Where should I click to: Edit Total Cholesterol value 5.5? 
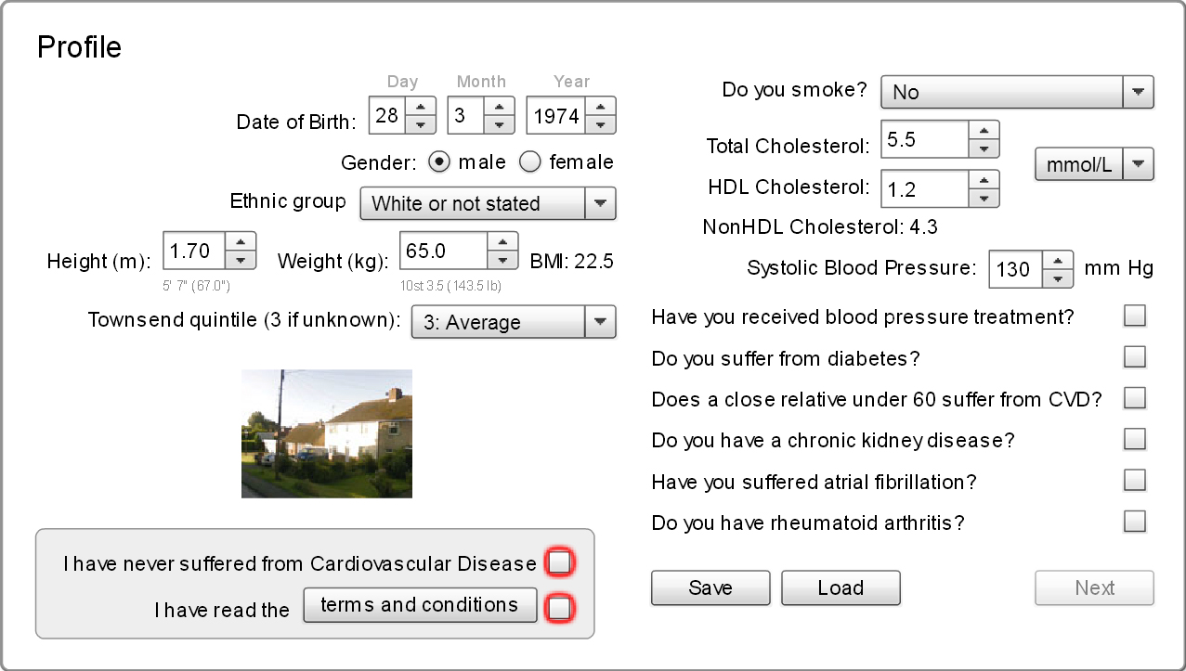tap(925, 139)
